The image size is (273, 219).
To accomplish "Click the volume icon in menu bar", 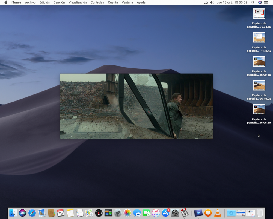I will tap(212, 2).
